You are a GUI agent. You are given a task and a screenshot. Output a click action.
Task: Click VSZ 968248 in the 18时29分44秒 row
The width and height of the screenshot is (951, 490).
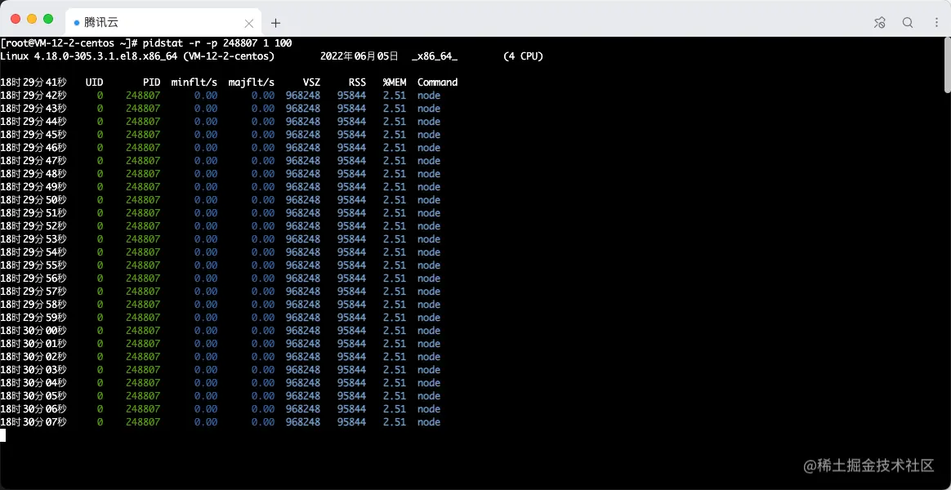pyautogui.click(x=302, y=122)
